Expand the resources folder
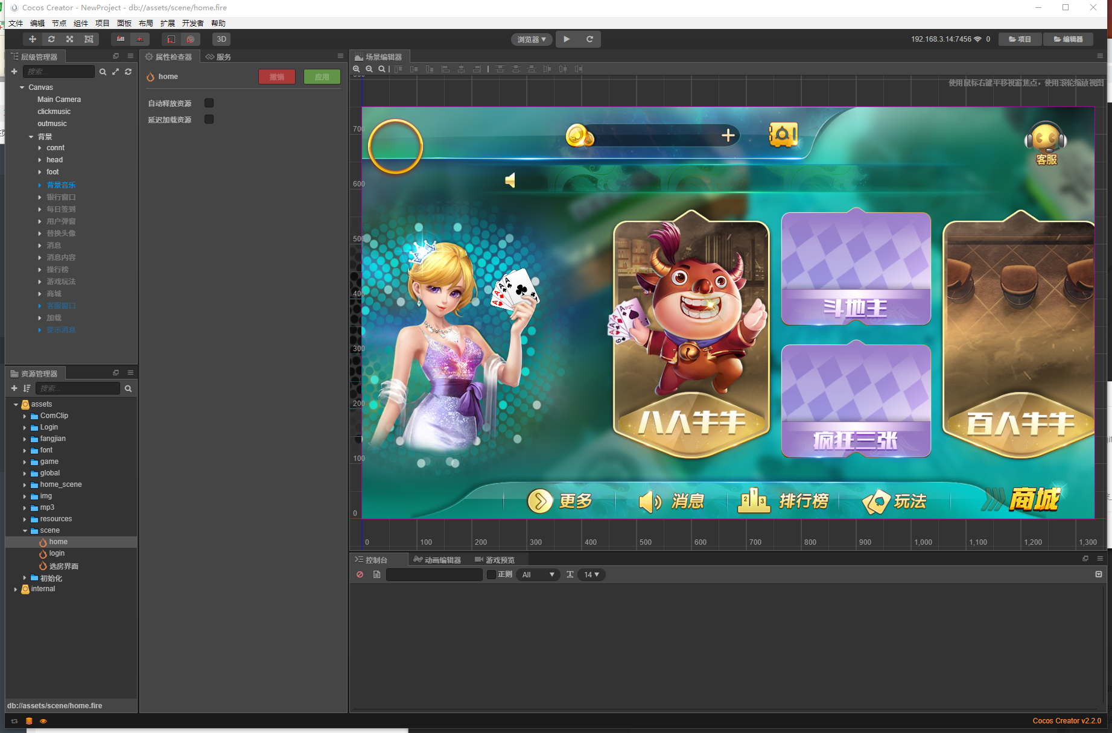This screenshot has width=1112, height=733. [25, 519]
